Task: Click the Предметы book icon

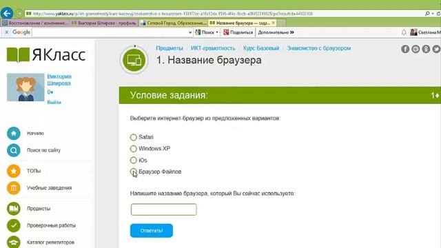Action: (14, 209)
